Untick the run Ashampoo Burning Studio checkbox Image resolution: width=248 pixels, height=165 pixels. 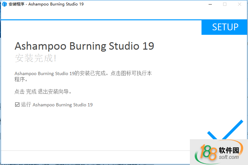click(x=17, y=105)
